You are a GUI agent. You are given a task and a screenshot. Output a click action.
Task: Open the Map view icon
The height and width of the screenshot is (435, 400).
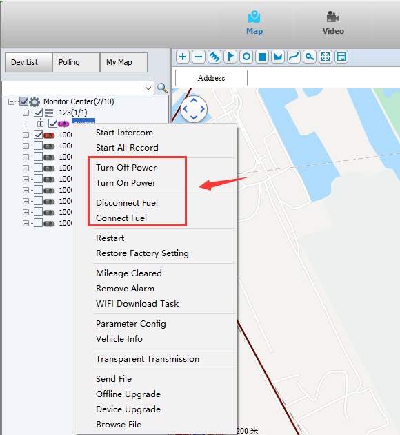pyautogui.click(x=254, y=17)
